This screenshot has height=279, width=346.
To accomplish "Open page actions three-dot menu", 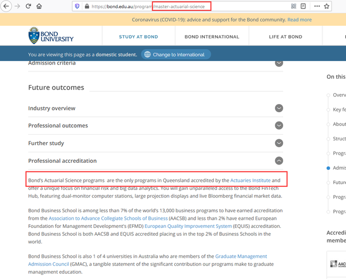I will tap(317, 6).
